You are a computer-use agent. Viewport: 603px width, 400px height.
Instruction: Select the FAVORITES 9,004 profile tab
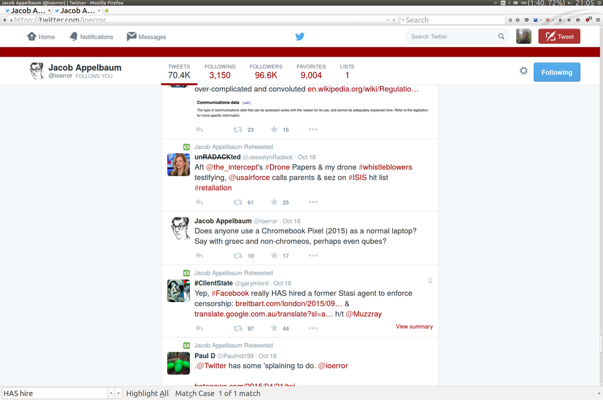click(x=311, y=71)
